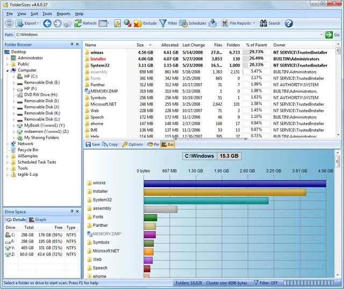Click the Refresh toolbar icon

[x=78, y=24]
